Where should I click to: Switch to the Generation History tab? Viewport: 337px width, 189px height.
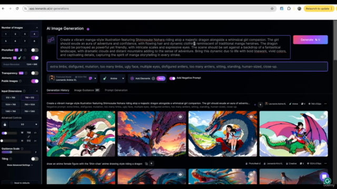pyautogui.click(x=58, y=90)
